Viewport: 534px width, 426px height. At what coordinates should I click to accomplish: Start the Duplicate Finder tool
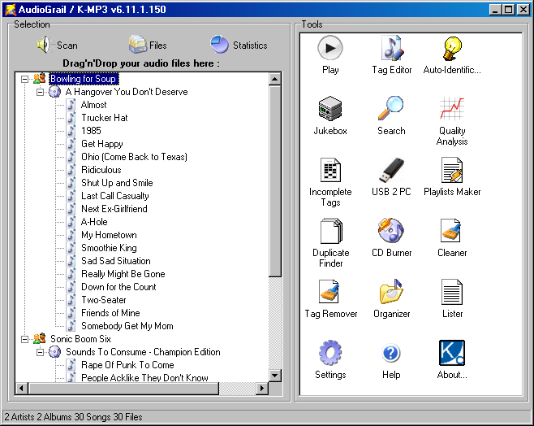pyautogui.click(x=330, y=243)
